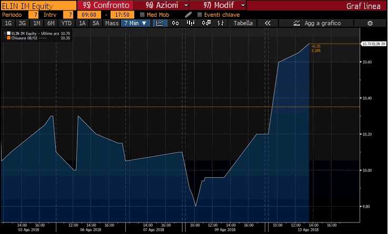This screenshot has width=388, height=234.
Task: Click the Ultimo prz 10.70 legend row
Action: (x=38, y=33)
